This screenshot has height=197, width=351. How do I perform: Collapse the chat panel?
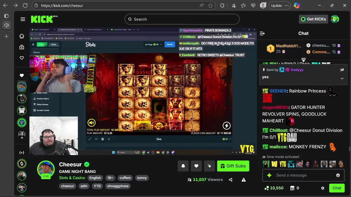point(262,33)
